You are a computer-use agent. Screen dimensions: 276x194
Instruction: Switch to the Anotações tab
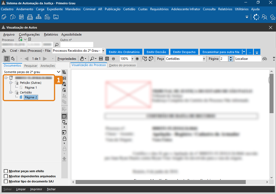click(48, 66)
